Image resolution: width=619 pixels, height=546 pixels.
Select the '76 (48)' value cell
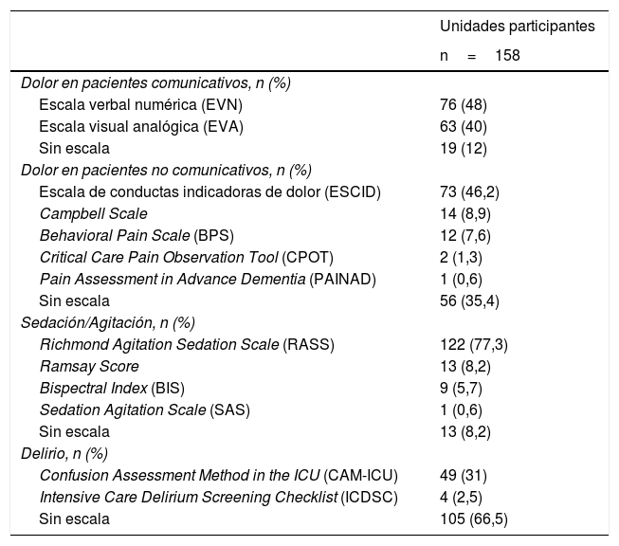tap(464, 104)
